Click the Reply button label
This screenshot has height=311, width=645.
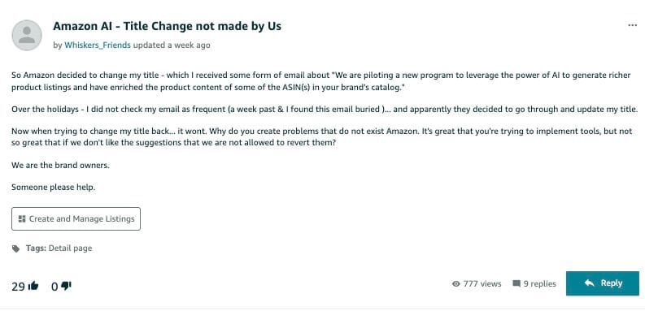[x=612, y=283]
